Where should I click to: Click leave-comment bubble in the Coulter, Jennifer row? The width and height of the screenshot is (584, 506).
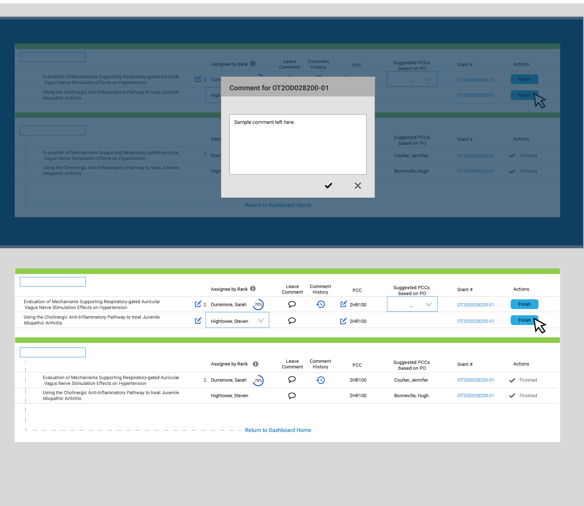[292, 379]
